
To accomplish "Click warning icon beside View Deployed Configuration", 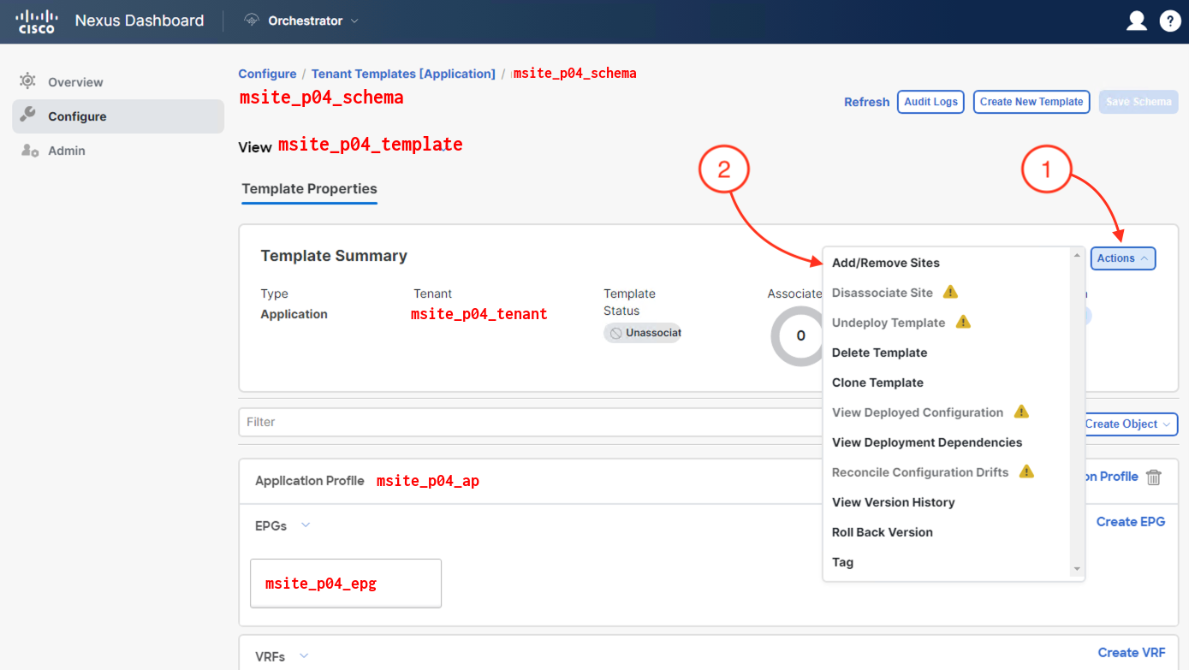I will (x=1021, y=412).
